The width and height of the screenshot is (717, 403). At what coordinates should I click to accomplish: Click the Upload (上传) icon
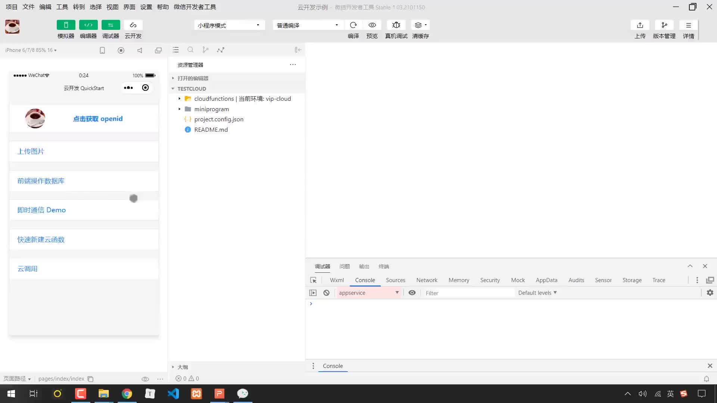coord(640,25)
